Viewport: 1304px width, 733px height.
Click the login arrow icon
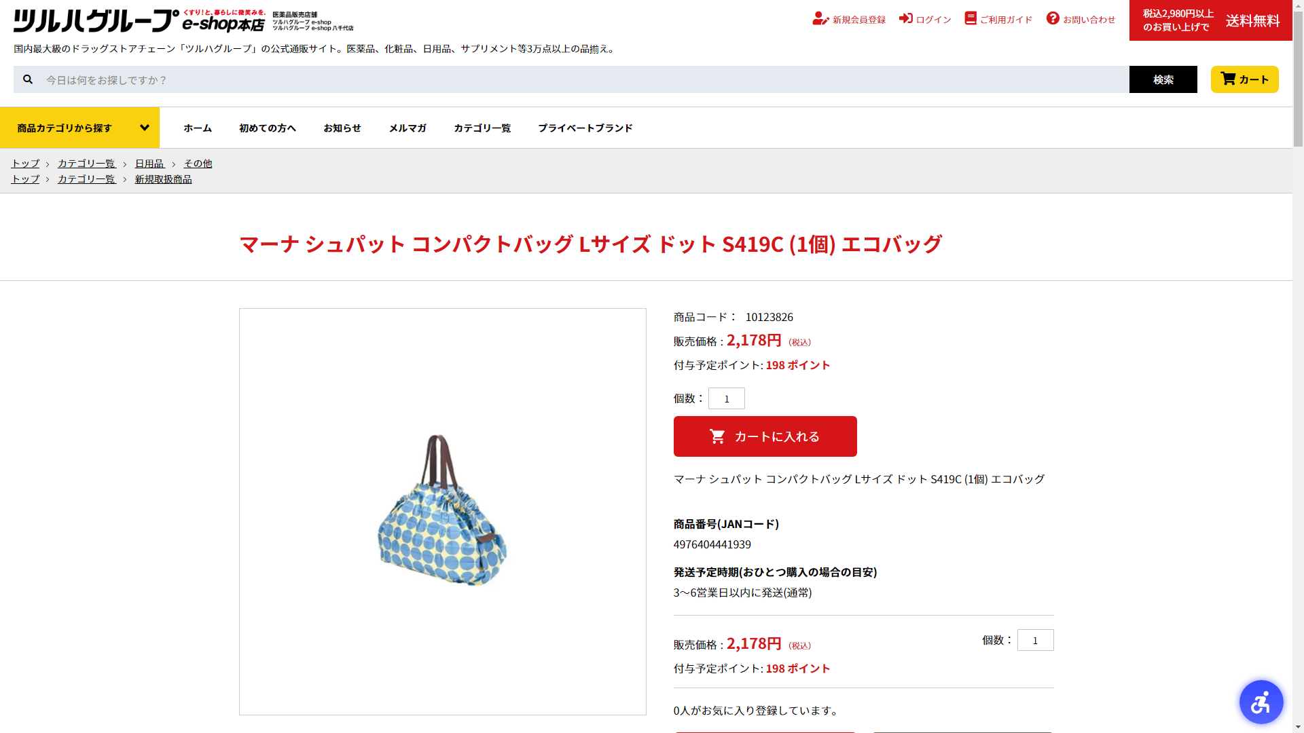click(x=906, y=18)
